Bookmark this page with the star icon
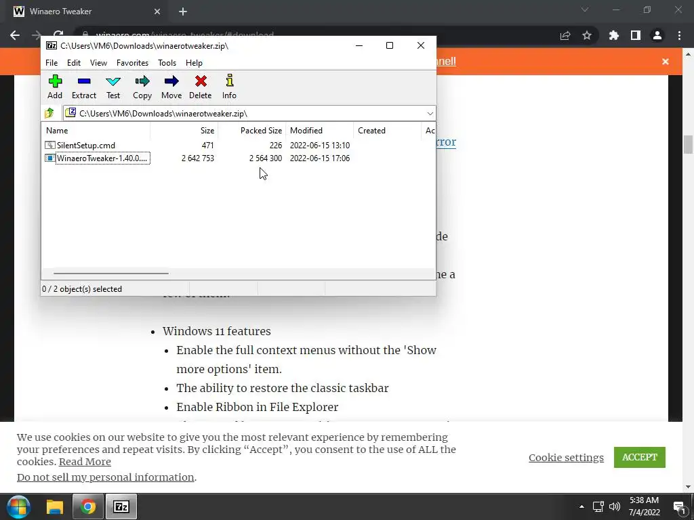The width and height of the screenshot is (694, 520). click(587, 35)
